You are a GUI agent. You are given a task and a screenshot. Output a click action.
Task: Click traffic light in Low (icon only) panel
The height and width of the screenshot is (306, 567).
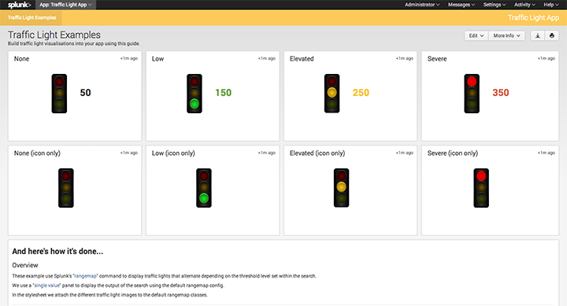(x=204, y=188)
